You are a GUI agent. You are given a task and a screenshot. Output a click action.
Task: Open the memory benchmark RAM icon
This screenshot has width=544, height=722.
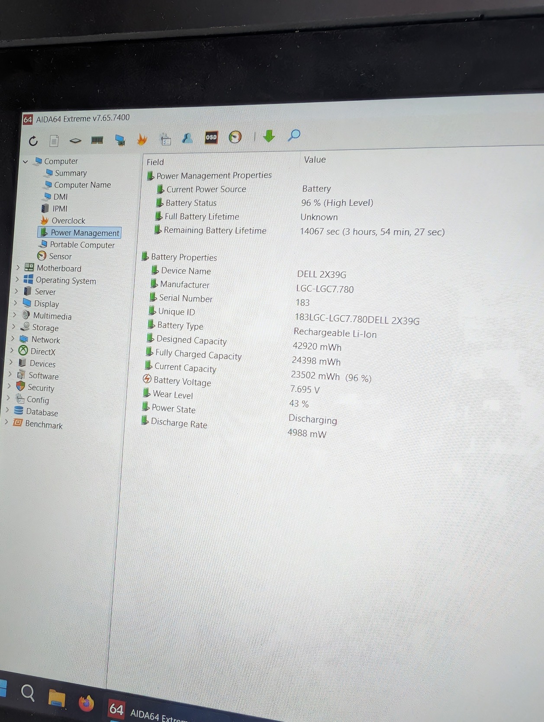[x=97, y=140]
